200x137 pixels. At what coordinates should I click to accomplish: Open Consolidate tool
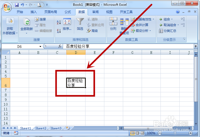(140, 25)
